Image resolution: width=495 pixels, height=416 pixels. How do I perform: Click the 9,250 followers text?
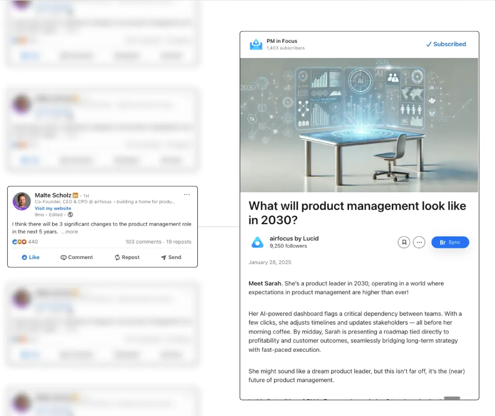[288, 246]
